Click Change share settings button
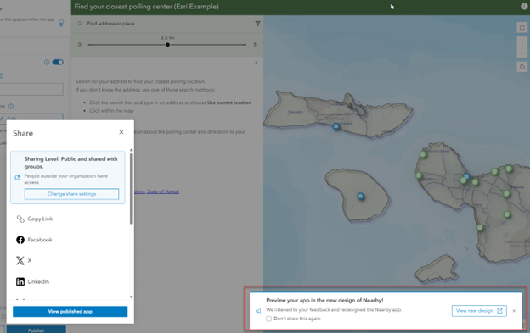Screen dimensions: 530x333 pos(71,194)
